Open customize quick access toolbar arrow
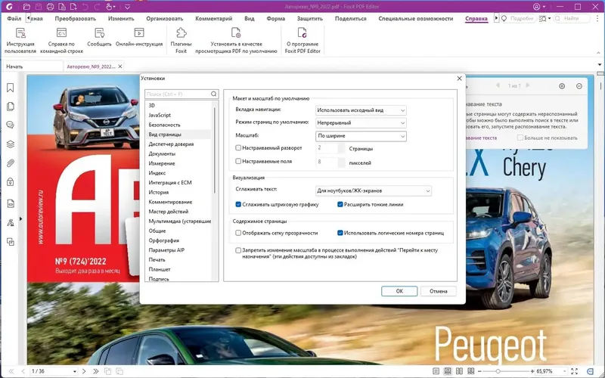The width and height of the screenshot is (605, 378). [127, 7]
